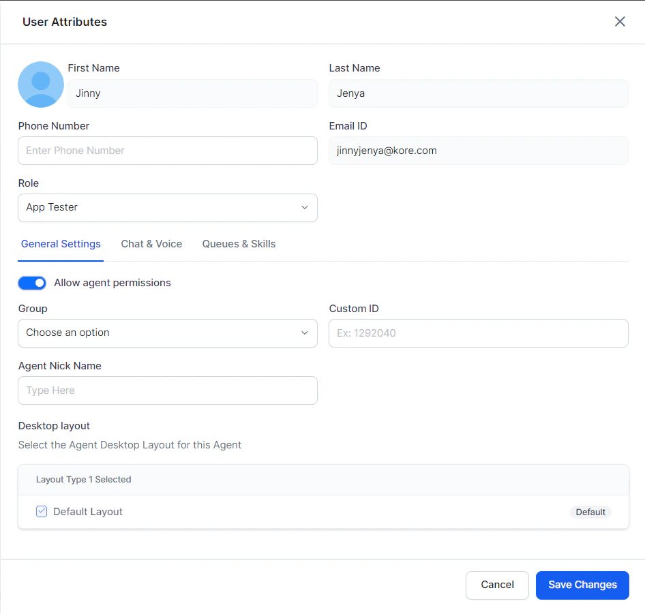Click the Save Changes button

(582, 585)
